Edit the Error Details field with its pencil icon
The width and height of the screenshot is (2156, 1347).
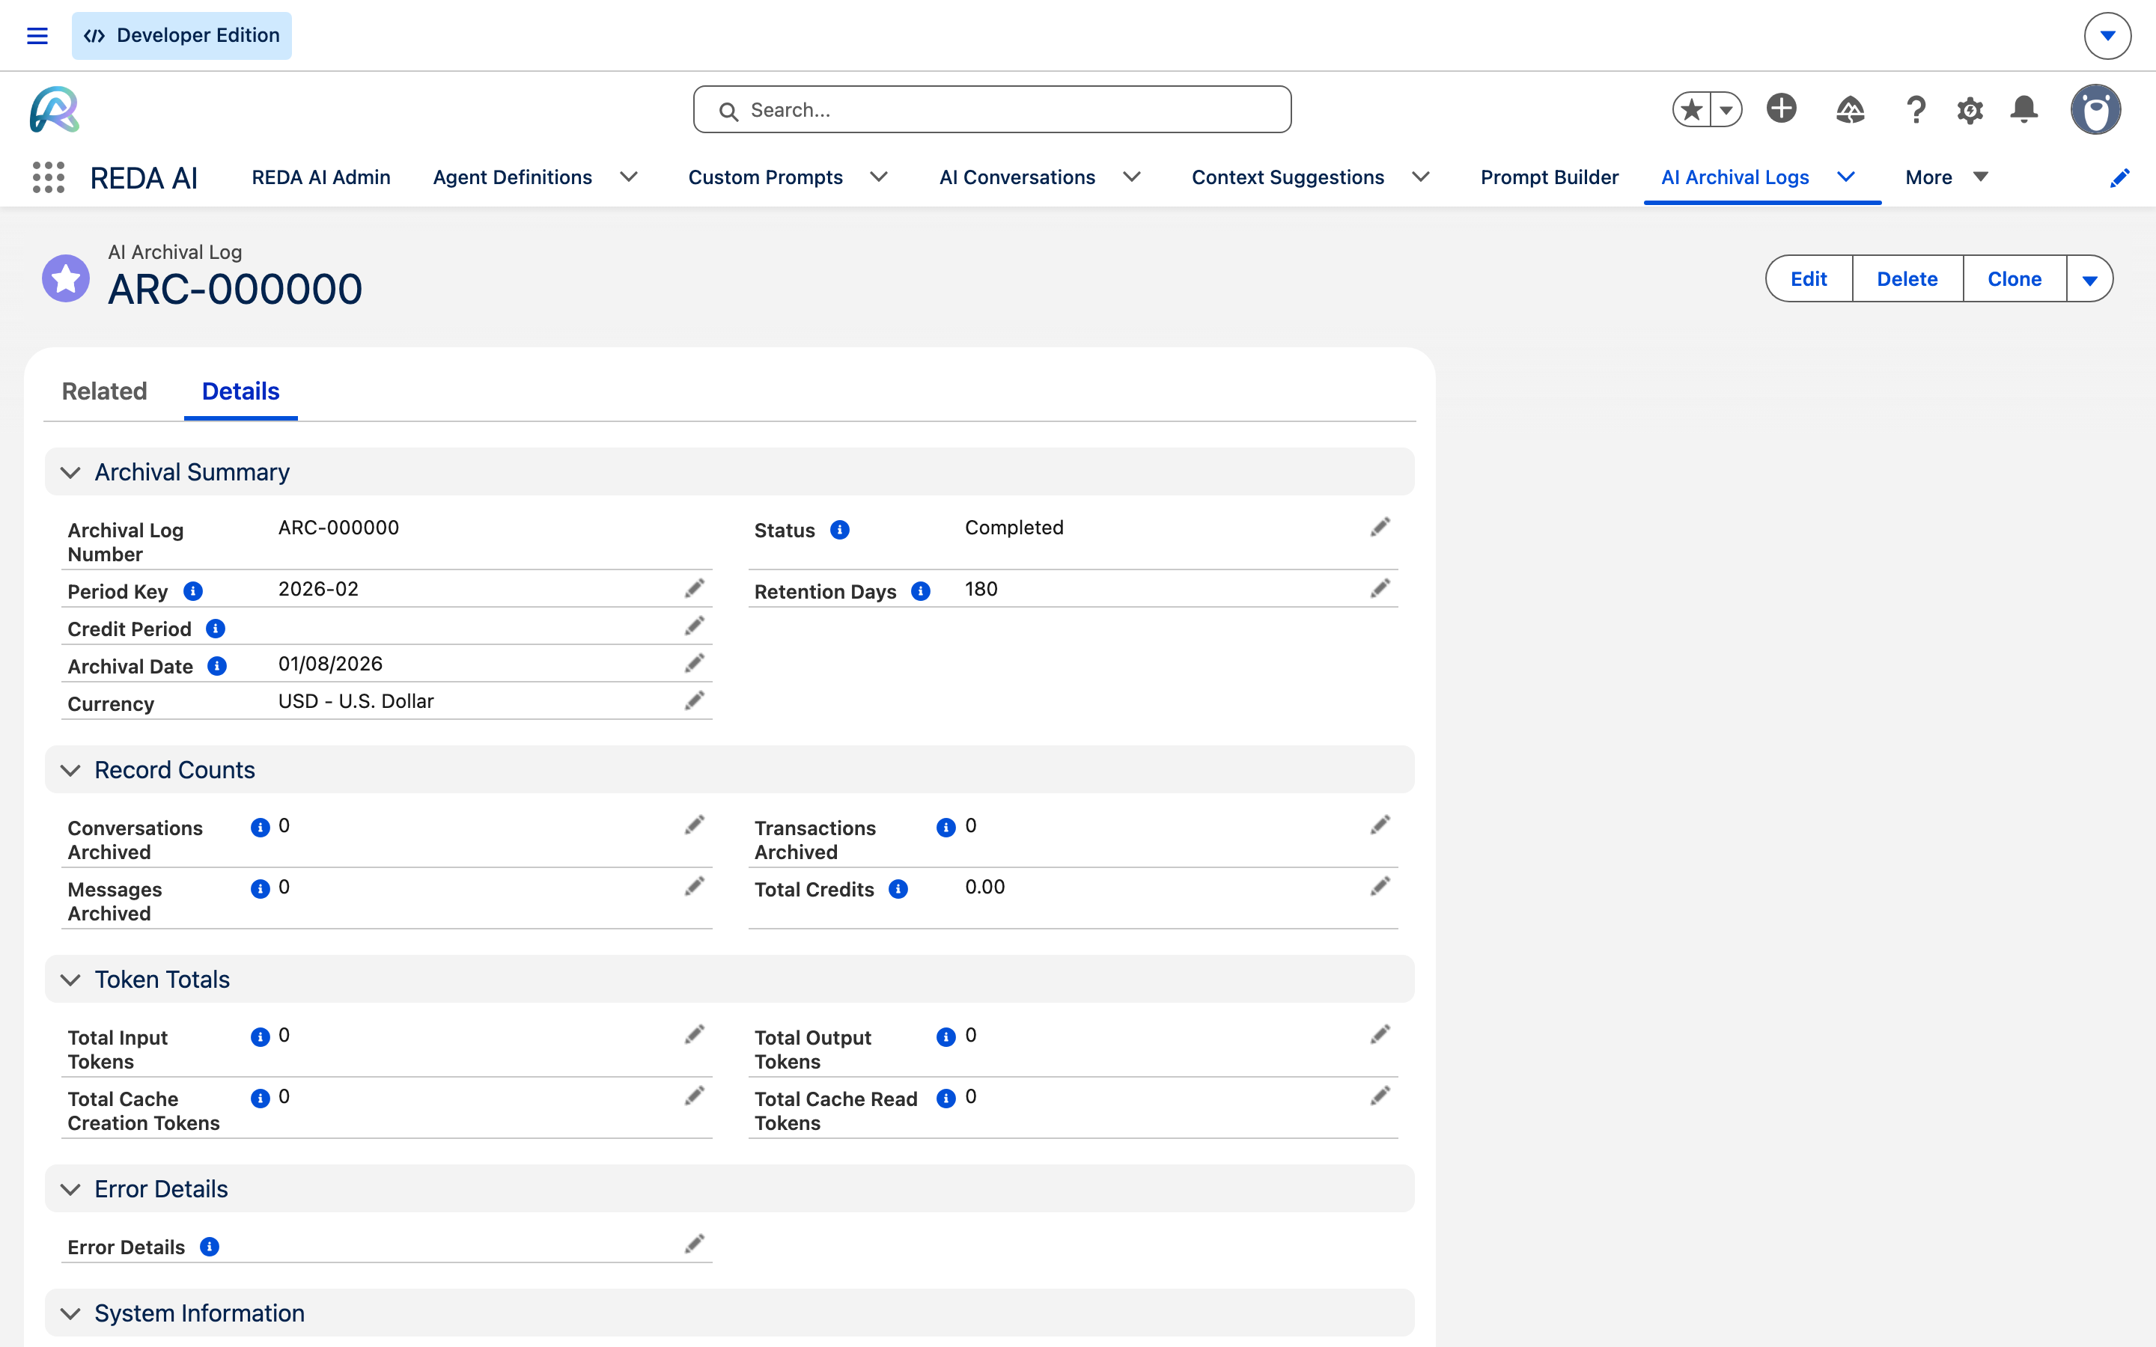coord(694,1244)
